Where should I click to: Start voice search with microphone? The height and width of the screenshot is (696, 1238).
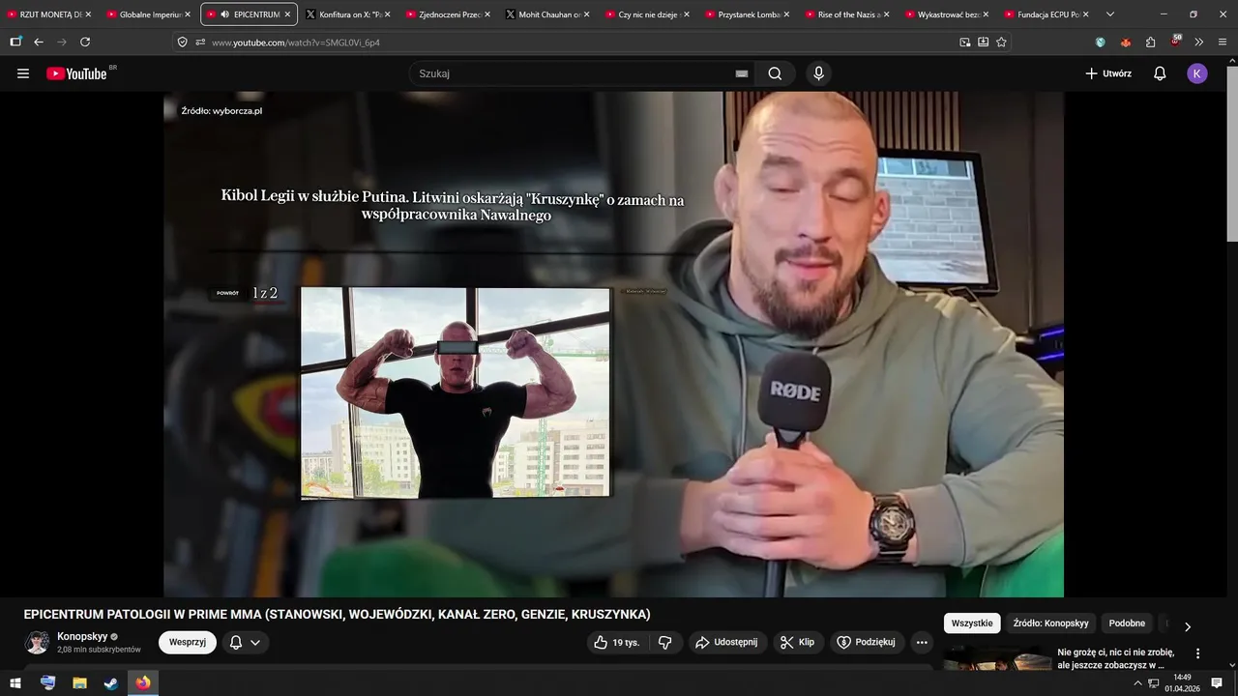(818, 73)
